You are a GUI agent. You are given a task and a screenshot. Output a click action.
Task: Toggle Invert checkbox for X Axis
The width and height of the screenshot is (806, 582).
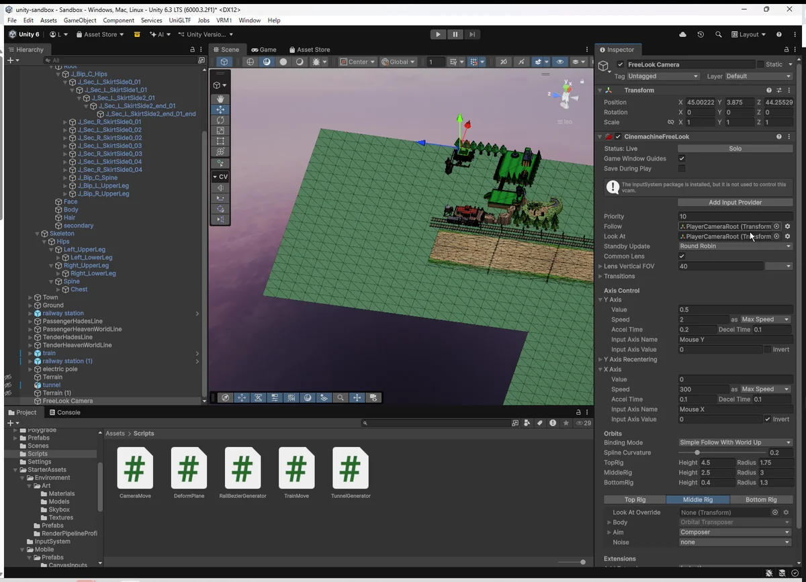(768, 419)
